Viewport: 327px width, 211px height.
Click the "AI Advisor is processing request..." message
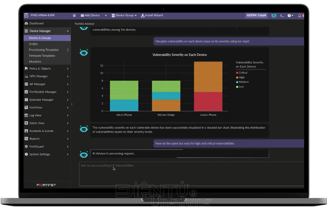[x=179, y=153]
